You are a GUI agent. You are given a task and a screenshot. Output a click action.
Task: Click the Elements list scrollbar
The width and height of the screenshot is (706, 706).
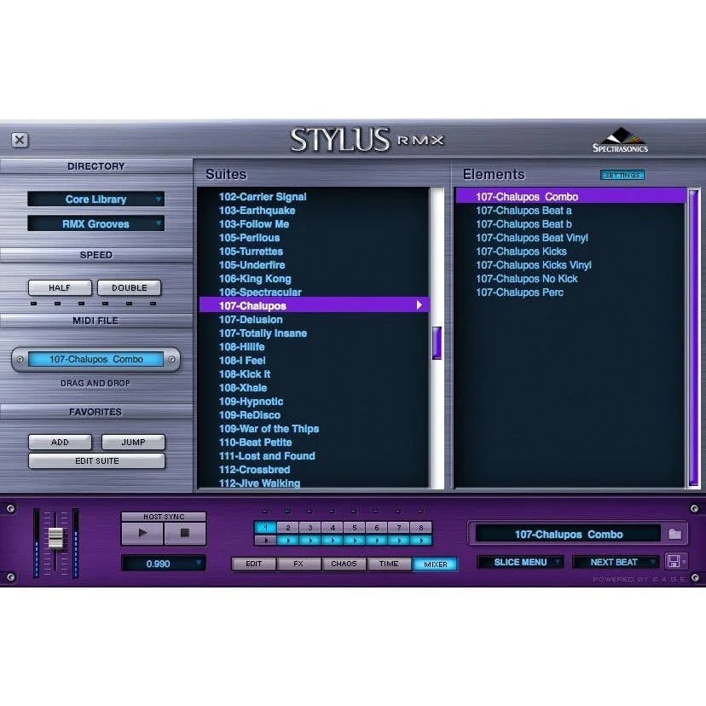pos(694,338)
